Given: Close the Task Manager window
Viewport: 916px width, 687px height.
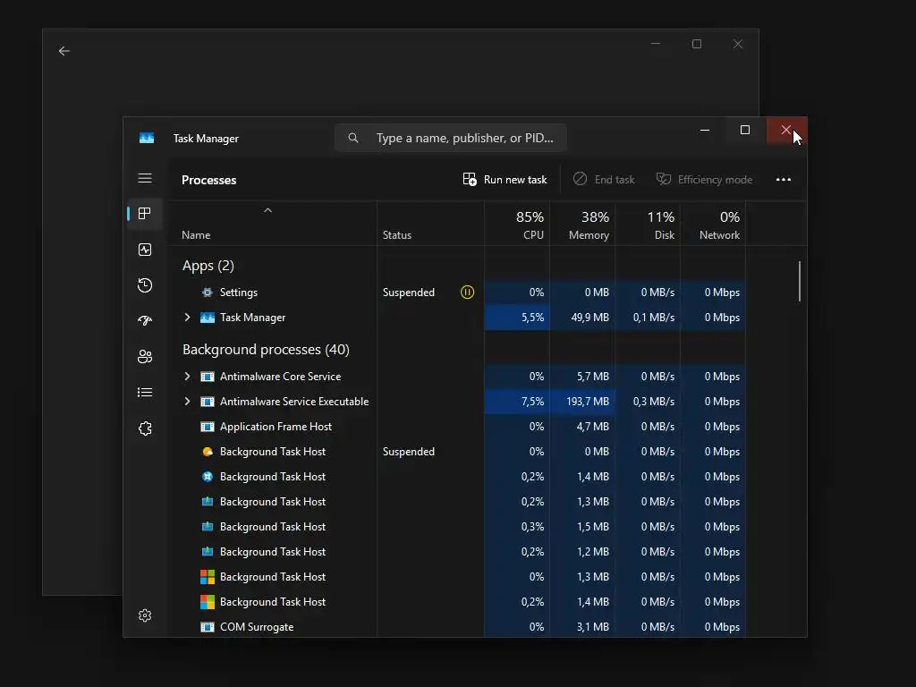Looking at the screenshot, I should 786,131.
